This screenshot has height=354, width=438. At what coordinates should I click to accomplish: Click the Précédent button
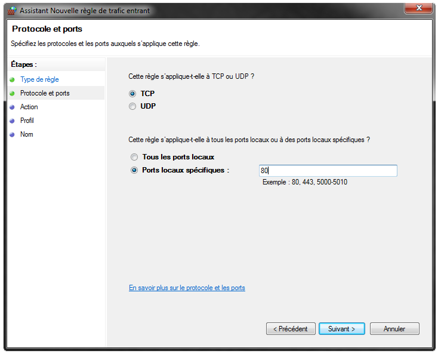291,328
